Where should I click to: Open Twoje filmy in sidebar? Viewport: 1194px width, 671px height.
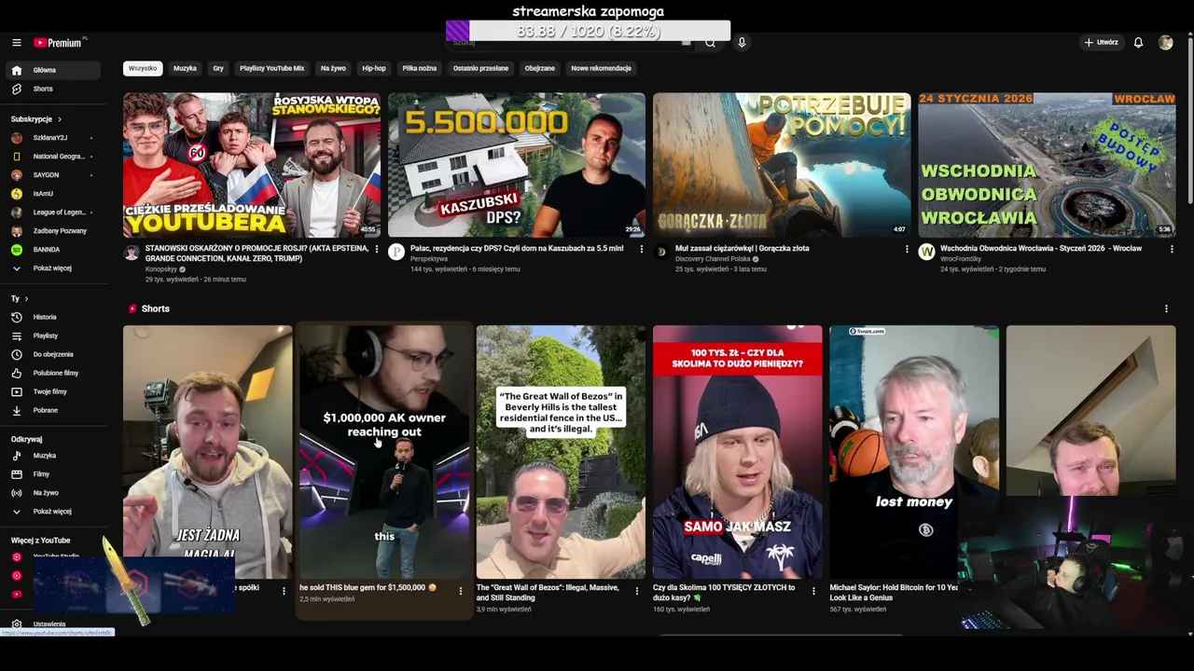(52, 391)
